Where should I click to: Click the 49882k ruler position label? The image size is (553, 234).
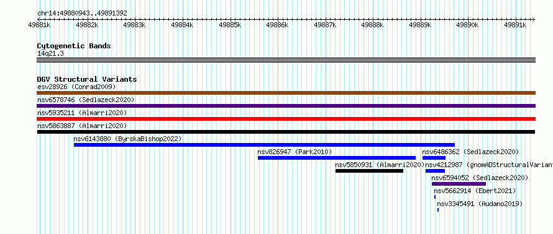tap(87, 25)
